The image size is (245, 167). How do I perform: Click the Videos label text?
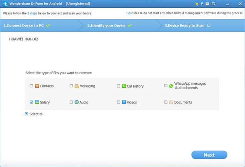[132, 102]
